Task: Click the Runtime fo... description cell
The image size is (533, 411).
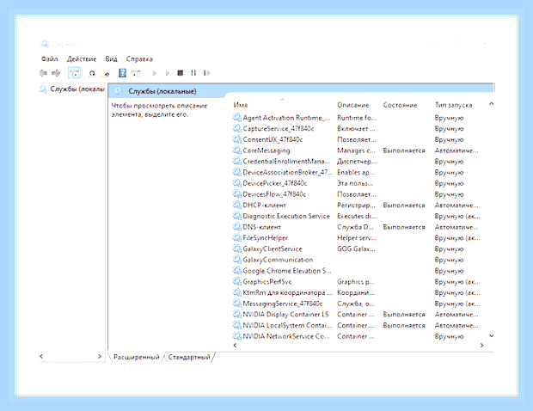Action: [x=357, y=118]
